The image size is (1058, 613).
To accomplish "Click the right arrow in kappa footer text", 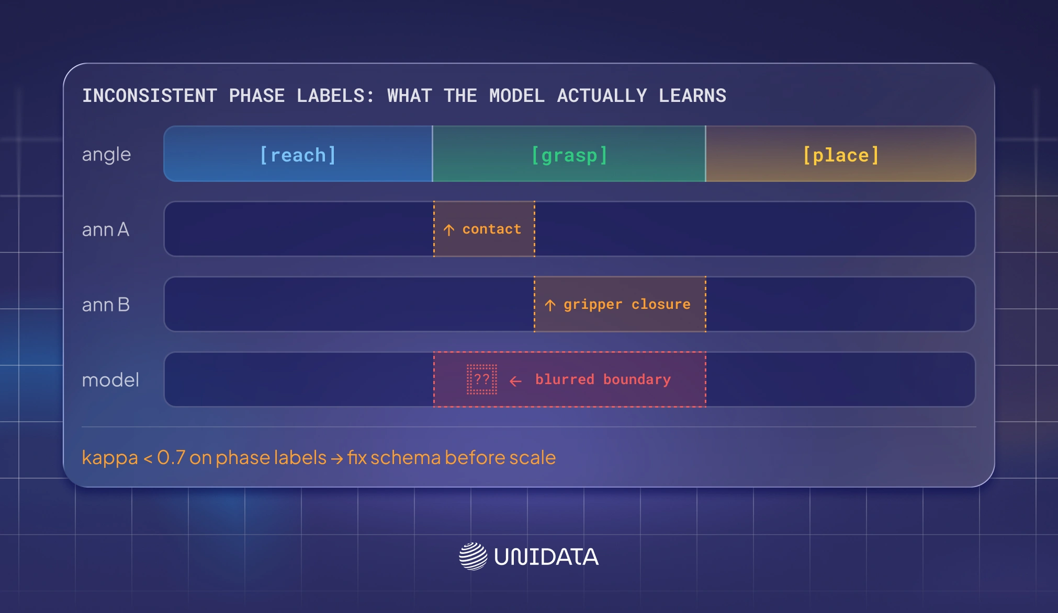I will pos(337,459).
